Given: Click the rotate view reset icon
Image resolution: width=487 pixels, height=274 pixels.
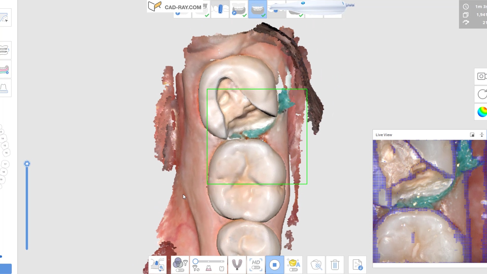Looking at the screenshot, I should pyautogui.click(x=482, y=94).
